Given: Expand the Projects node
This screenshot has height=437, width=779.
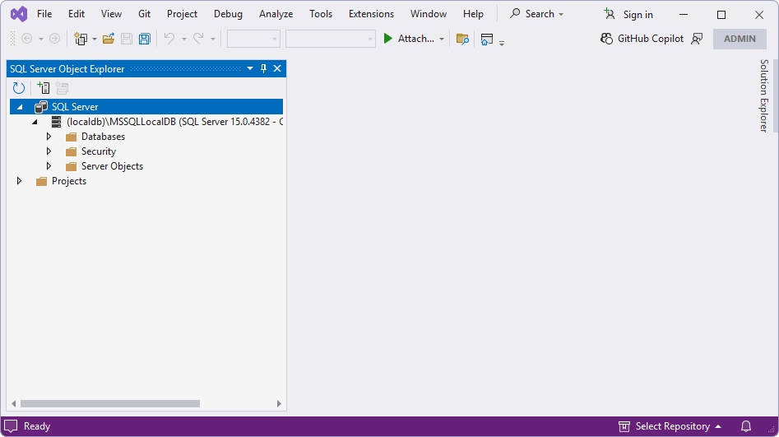Looking at the screenshot, I should click(x=19, y=181).
